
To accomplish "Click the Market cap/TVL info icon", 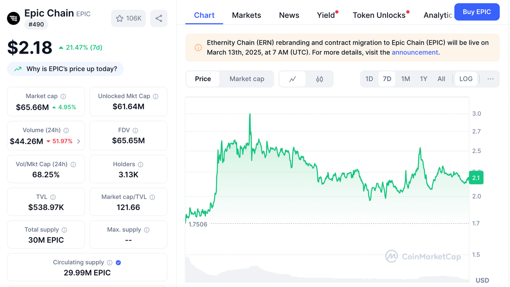I will [153, 197].
